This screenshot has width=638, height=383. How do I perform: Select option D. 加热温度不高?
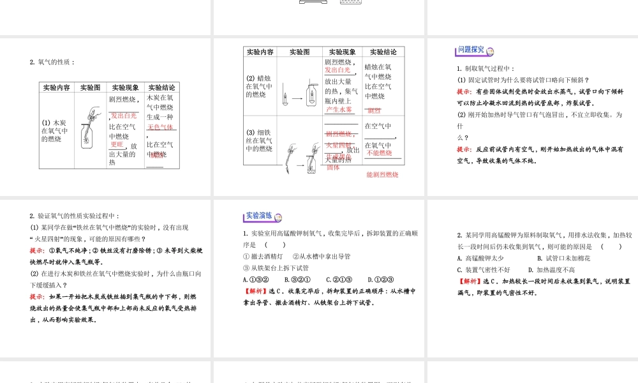[551, 270]
